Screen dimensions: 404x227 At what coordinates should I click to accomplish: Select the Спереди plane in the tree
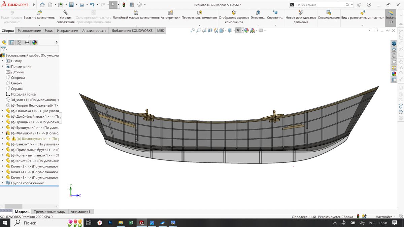(x=18, y=78)
